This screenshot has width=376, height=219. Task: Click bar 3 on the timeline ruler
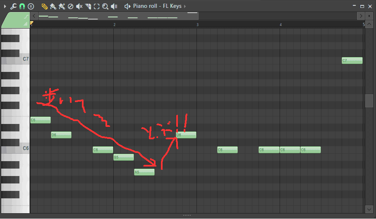198,24
